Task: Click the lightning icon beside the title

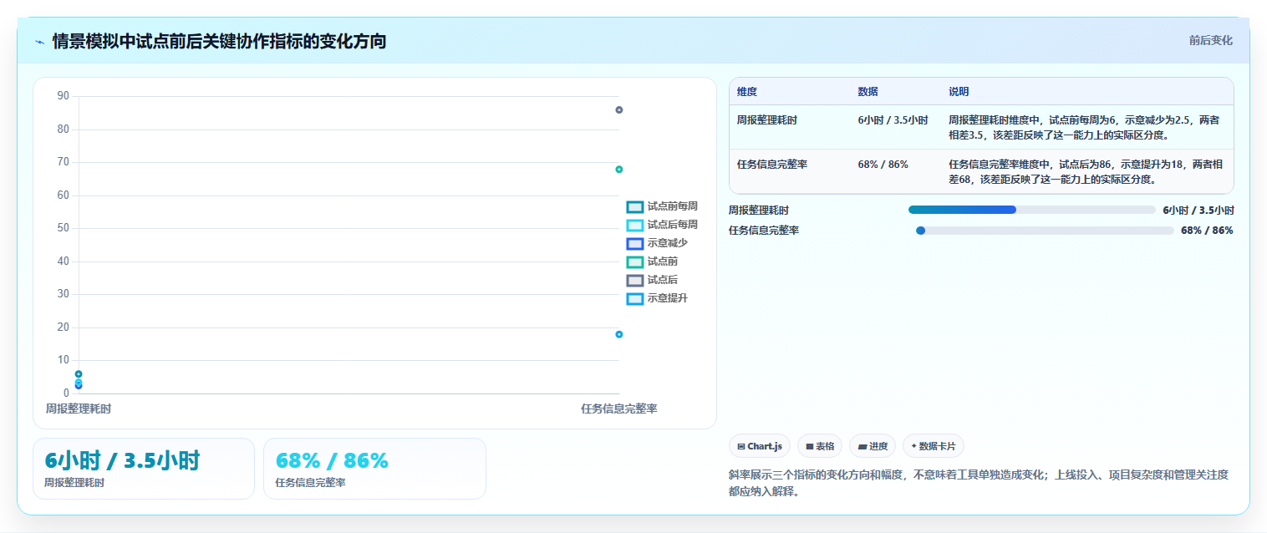Action: (x=39, y=42)
